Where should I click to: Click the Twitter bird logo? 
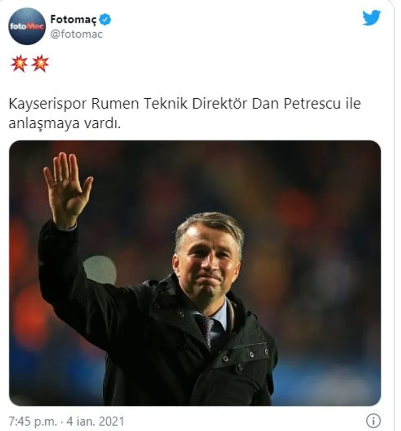371,18
